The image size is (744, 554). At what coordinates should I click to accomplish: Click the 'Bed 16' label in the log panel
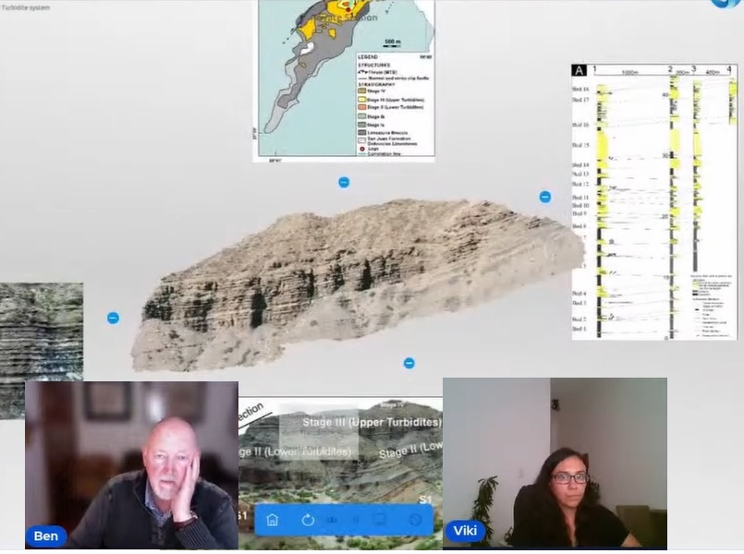580,125
